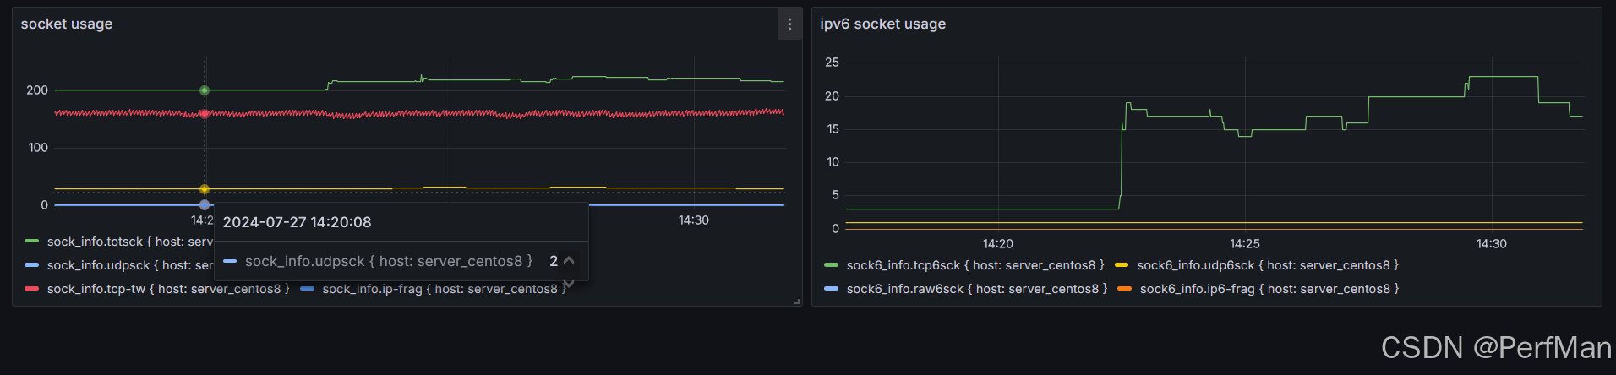The width and height of the screenshot is (1616, 375).
Task: Click the socket usage panel title
Action: 67,24
